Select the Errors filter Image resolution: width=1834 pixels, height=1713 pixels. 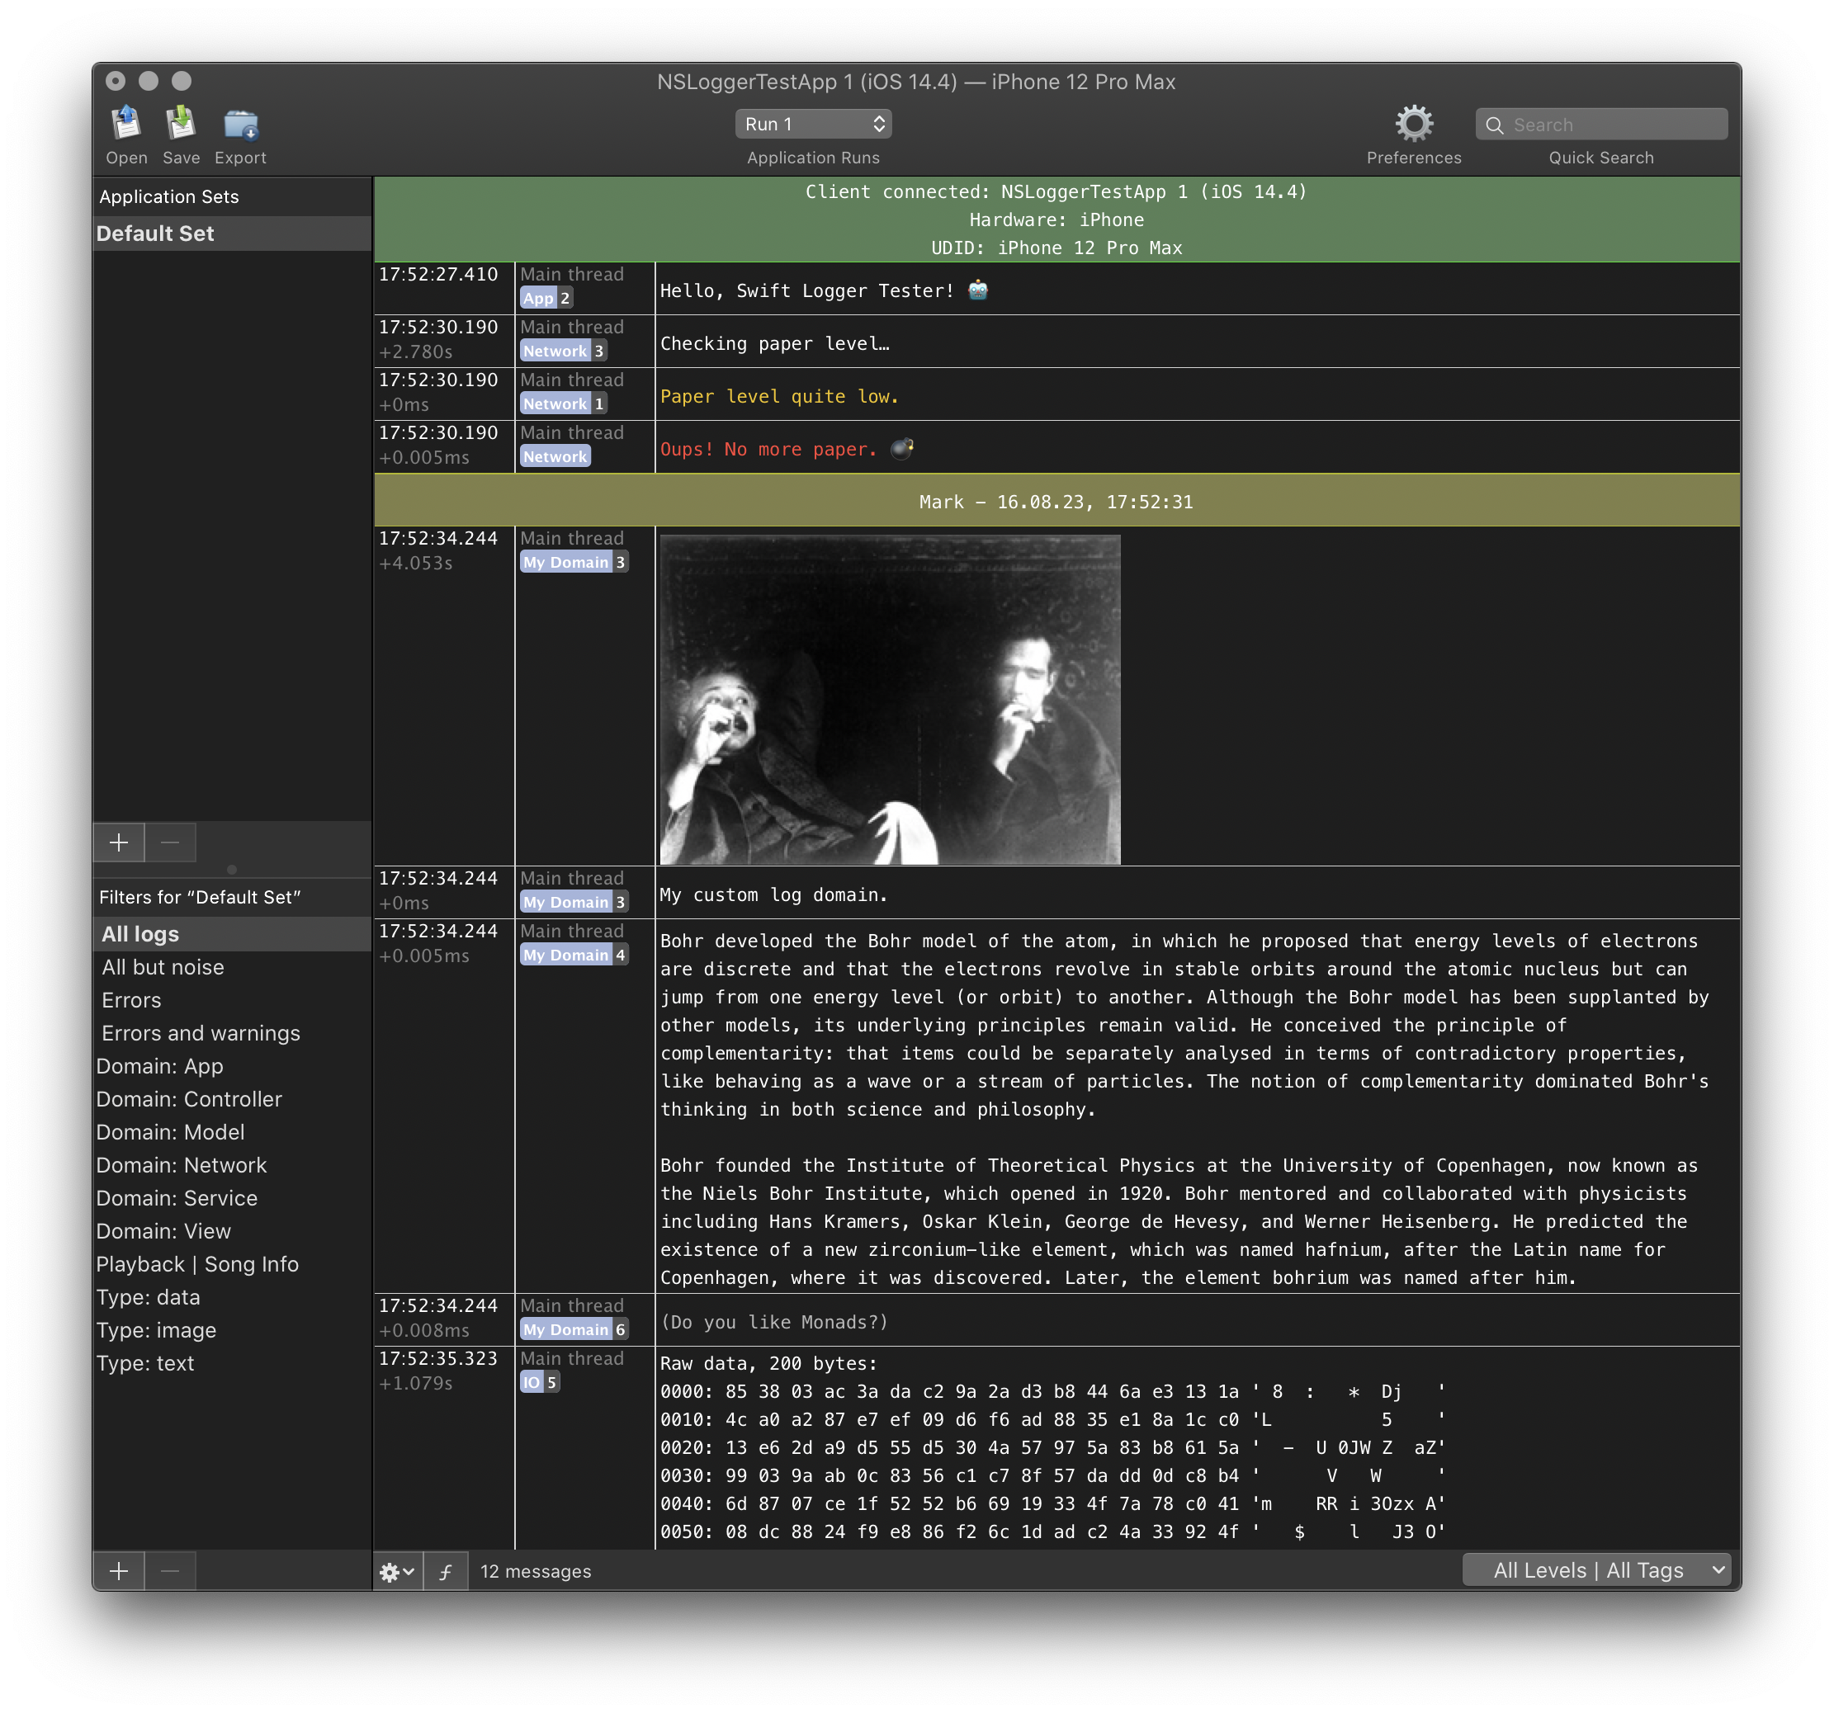click(x=131, y=1000)
